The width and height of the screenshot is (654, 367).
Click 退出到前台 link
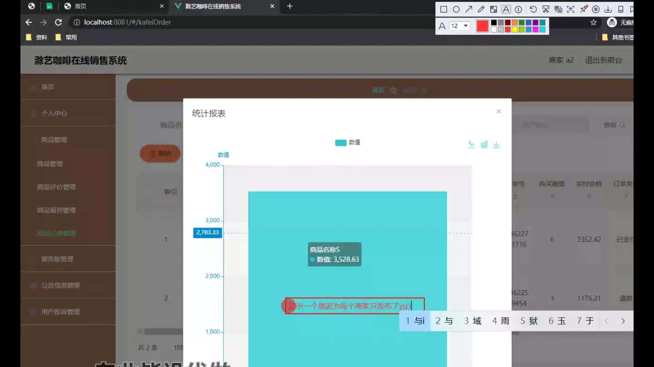604,60
